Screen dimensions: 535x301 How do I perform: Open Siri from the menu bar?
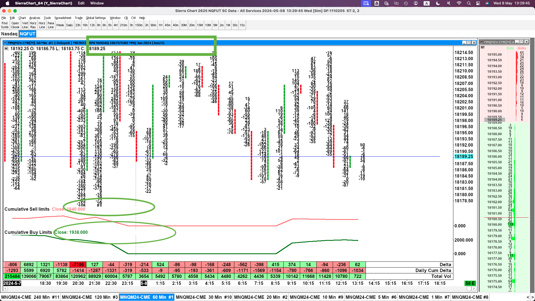pyautogui.click(x=487, y=3)
